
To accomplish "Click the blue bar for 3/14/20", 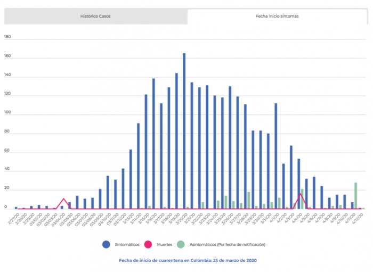I will coord(138,166).
